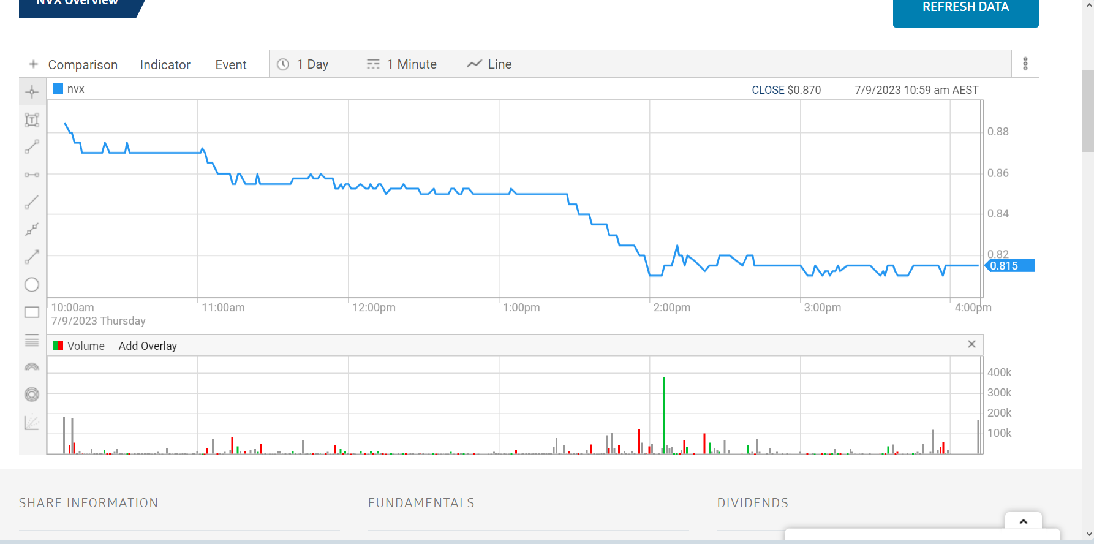Viewport: 1094px width, 544px height.
Task: Open the Comparison menu
Action: point(83,65)
